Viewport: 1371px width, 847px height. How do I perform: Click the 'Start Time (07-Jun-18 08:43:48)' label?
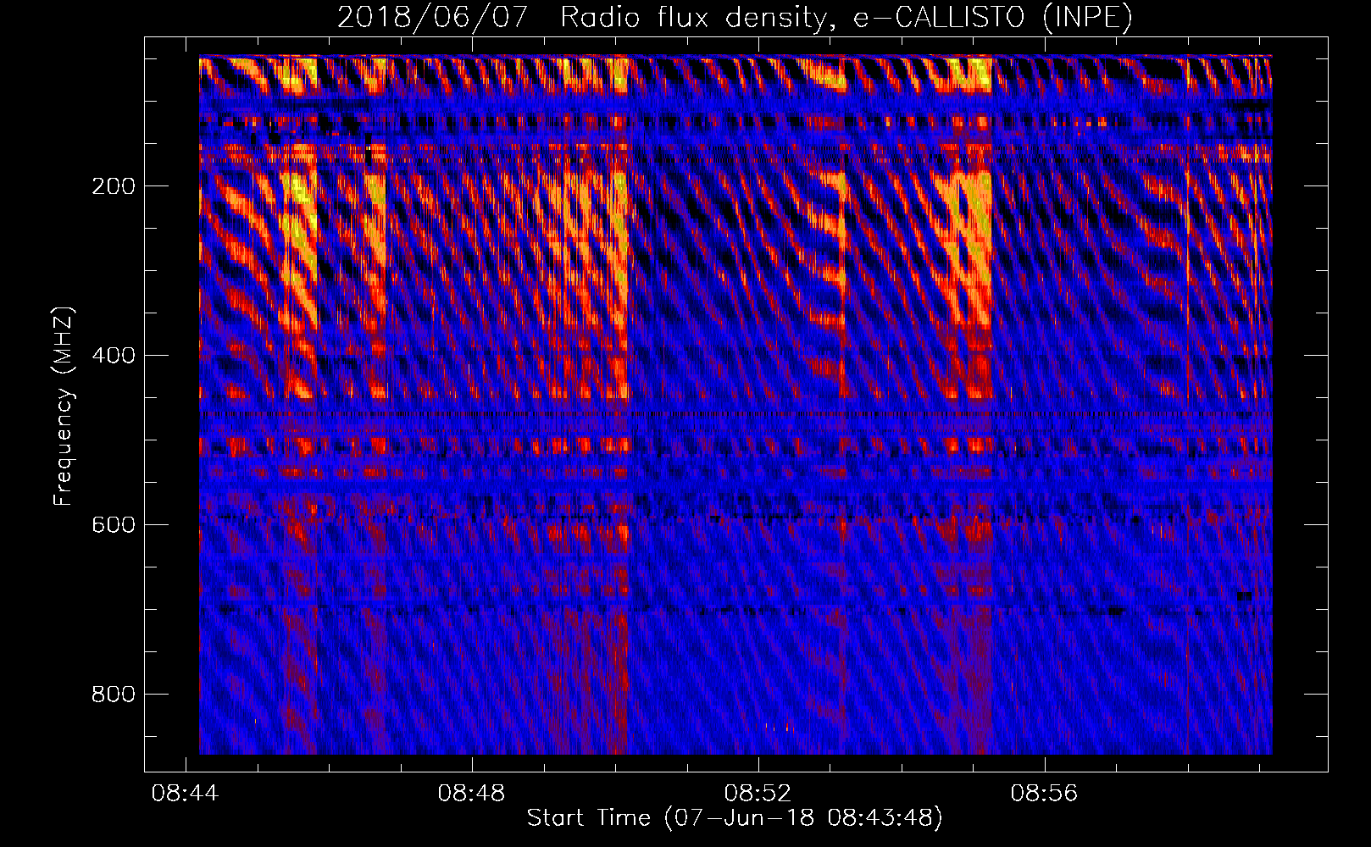[x=735, y=818]
